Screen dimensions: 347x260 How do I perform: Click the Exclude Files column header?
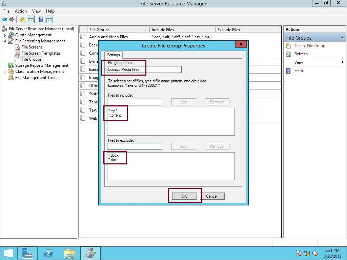pyautogui.click(x=248, y=30)
